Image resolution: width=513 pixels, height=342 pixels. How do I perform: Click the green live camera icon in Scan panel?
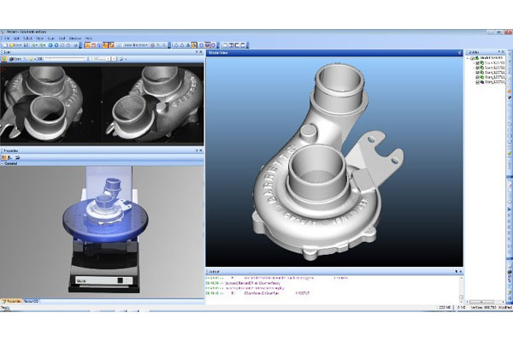4,59
